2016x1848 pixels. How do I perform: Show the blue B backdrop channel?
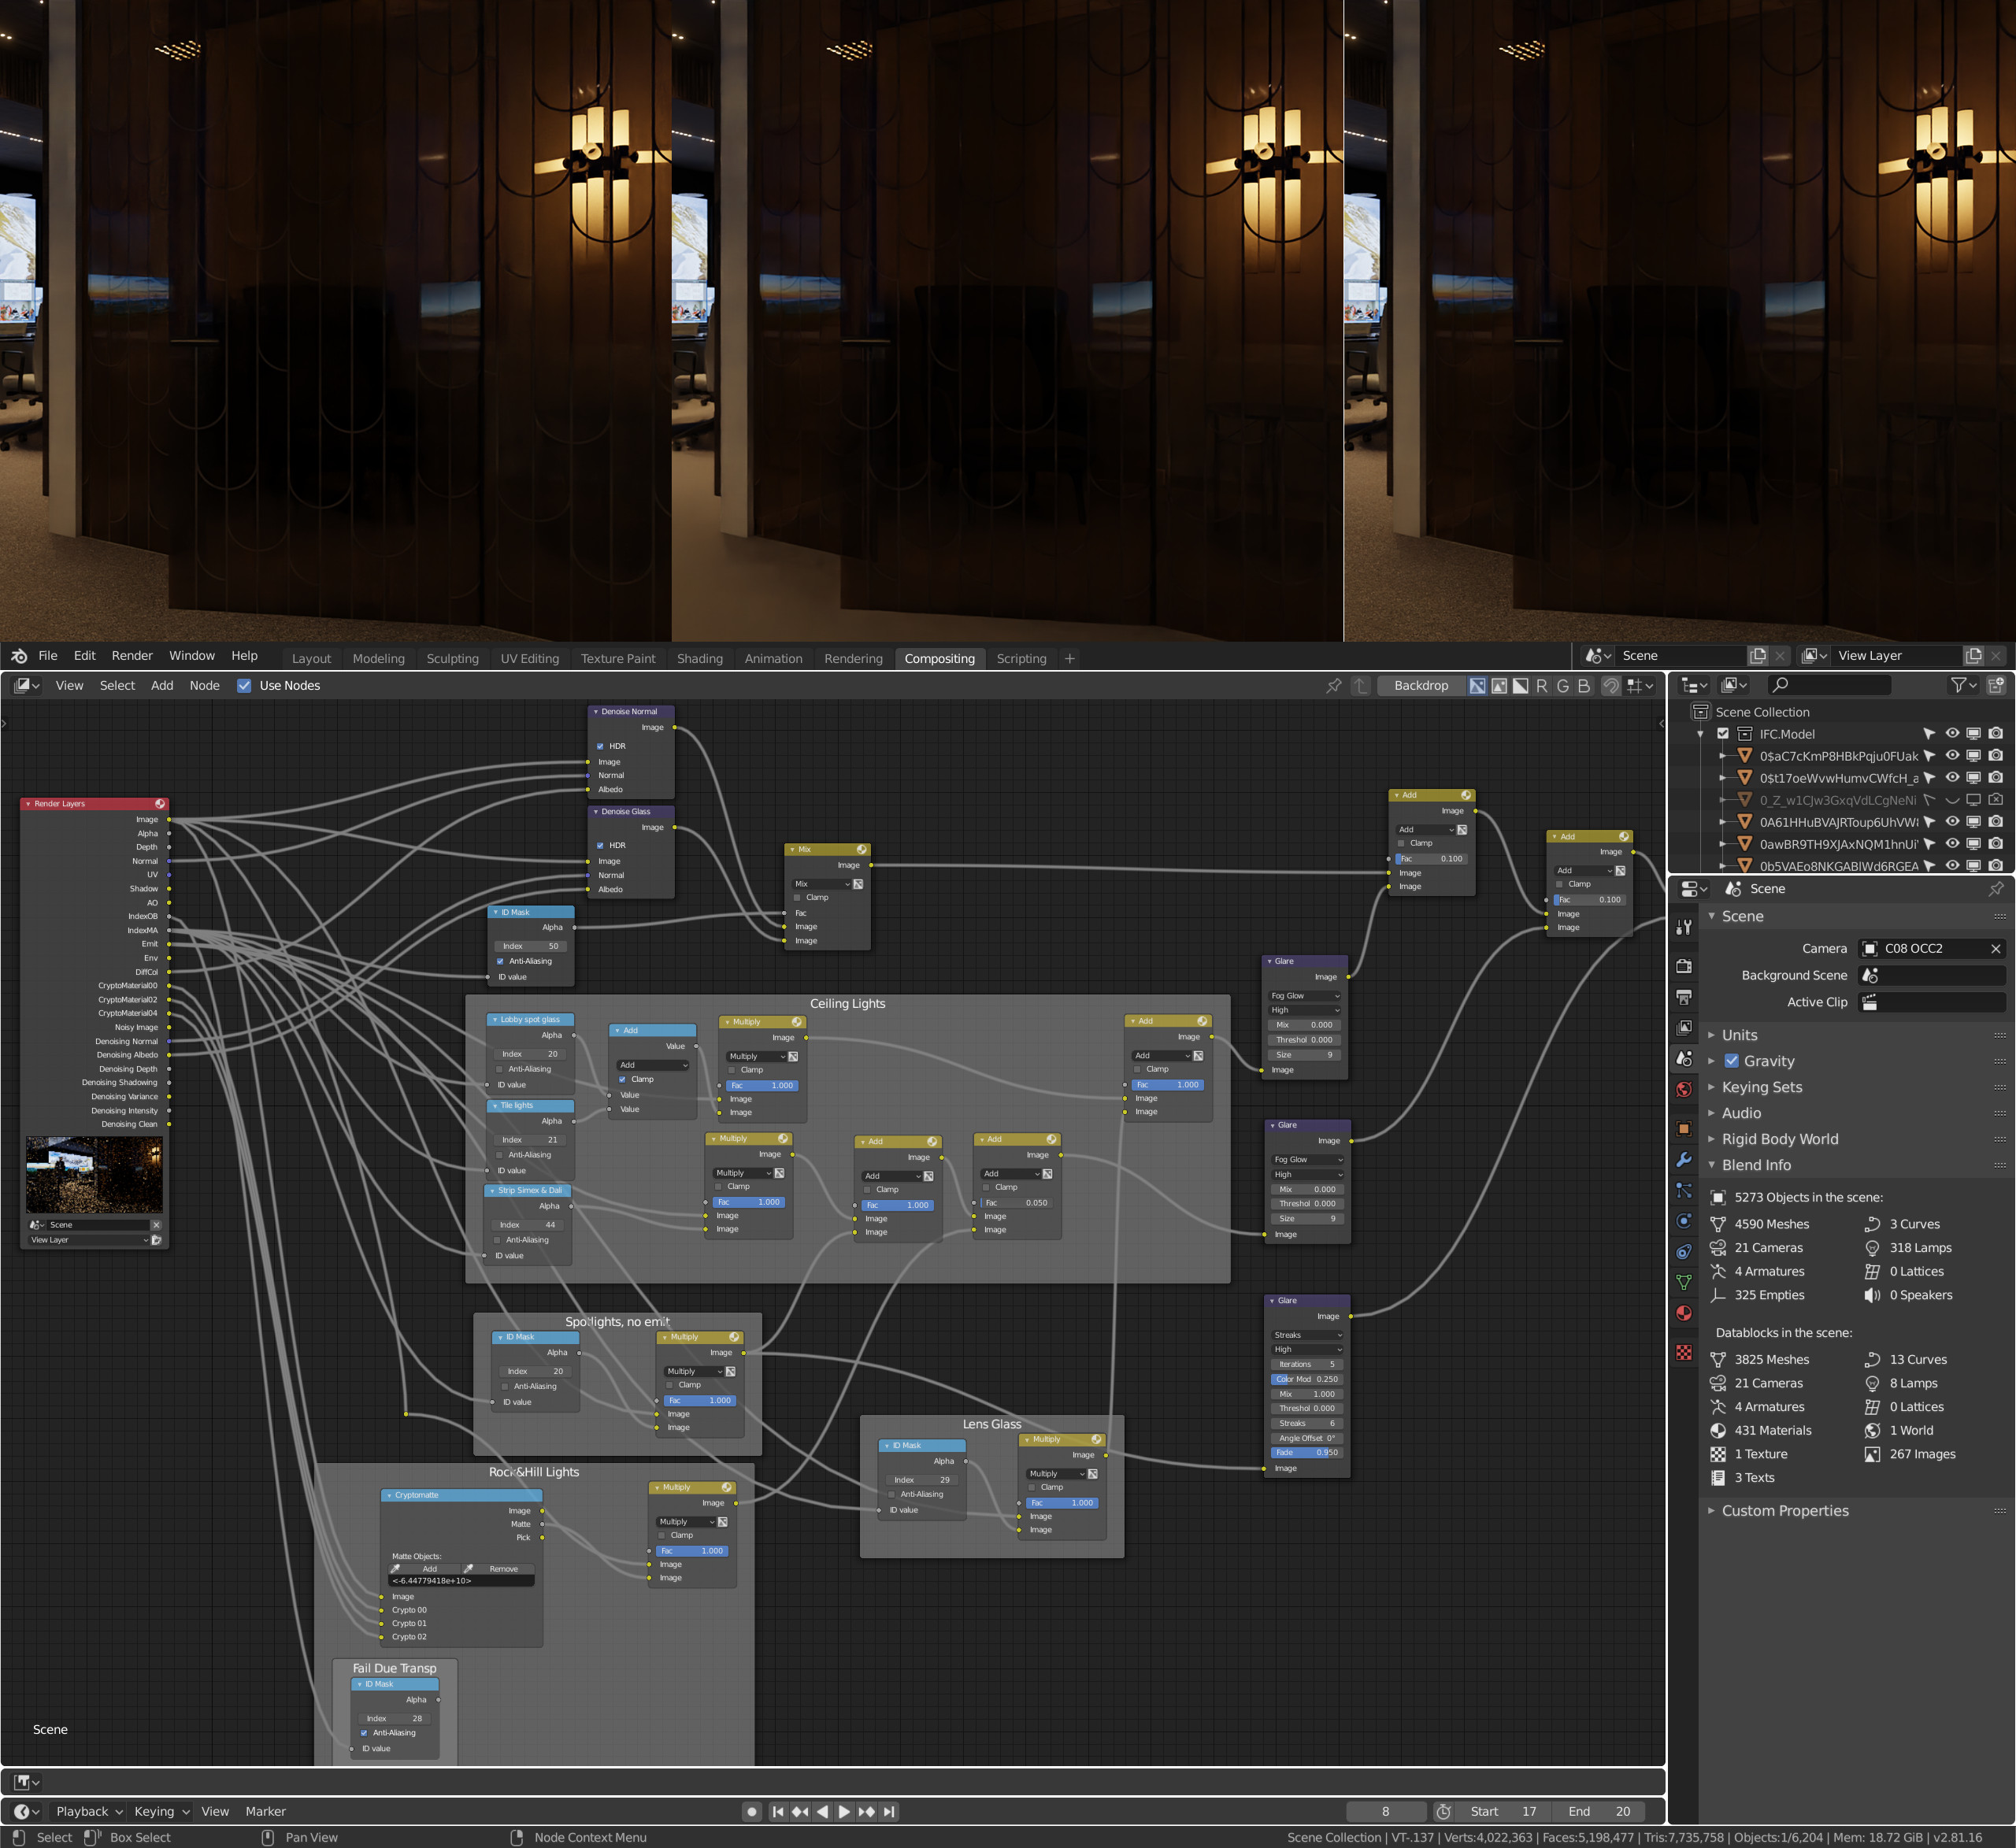tap(1583, 686)
